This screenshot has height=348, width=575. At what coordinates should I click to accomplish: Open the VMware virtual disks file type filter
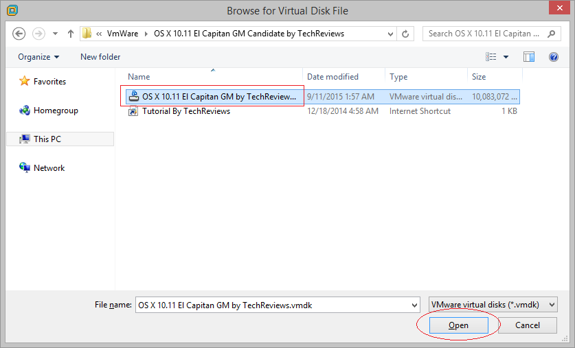(x=493, y=304)
